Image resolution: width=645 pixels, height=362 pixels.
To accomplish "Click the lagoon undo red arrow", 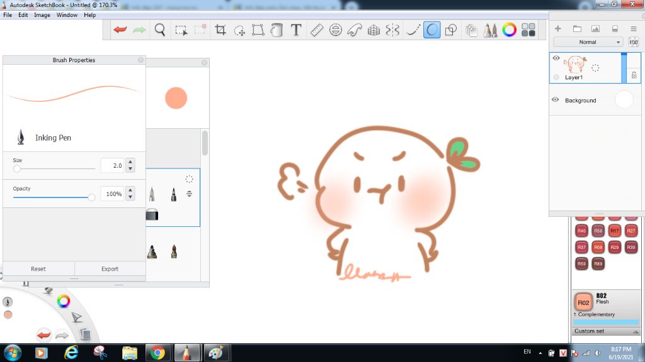I will (x=43, y=335).
